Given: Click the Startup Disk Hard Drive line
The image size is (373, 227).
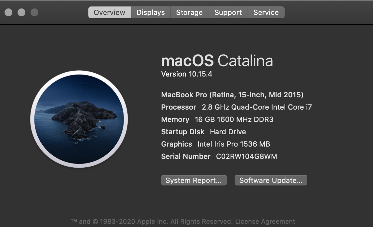Looking at the screenshot, I should click(x=203, y=132).
